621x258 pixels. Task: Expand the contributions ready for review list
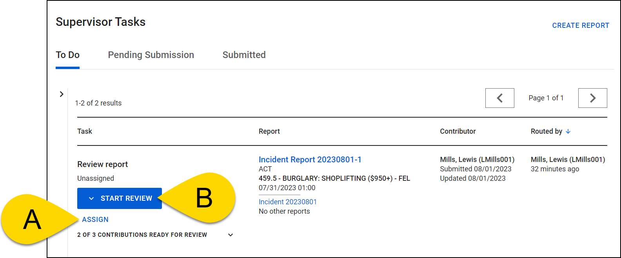(231, 235)
